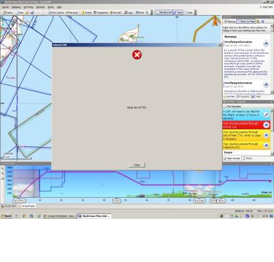Click the orange aircraft marker on the map
This screenshot has height=262, width=274.
[x=215, y=22]
